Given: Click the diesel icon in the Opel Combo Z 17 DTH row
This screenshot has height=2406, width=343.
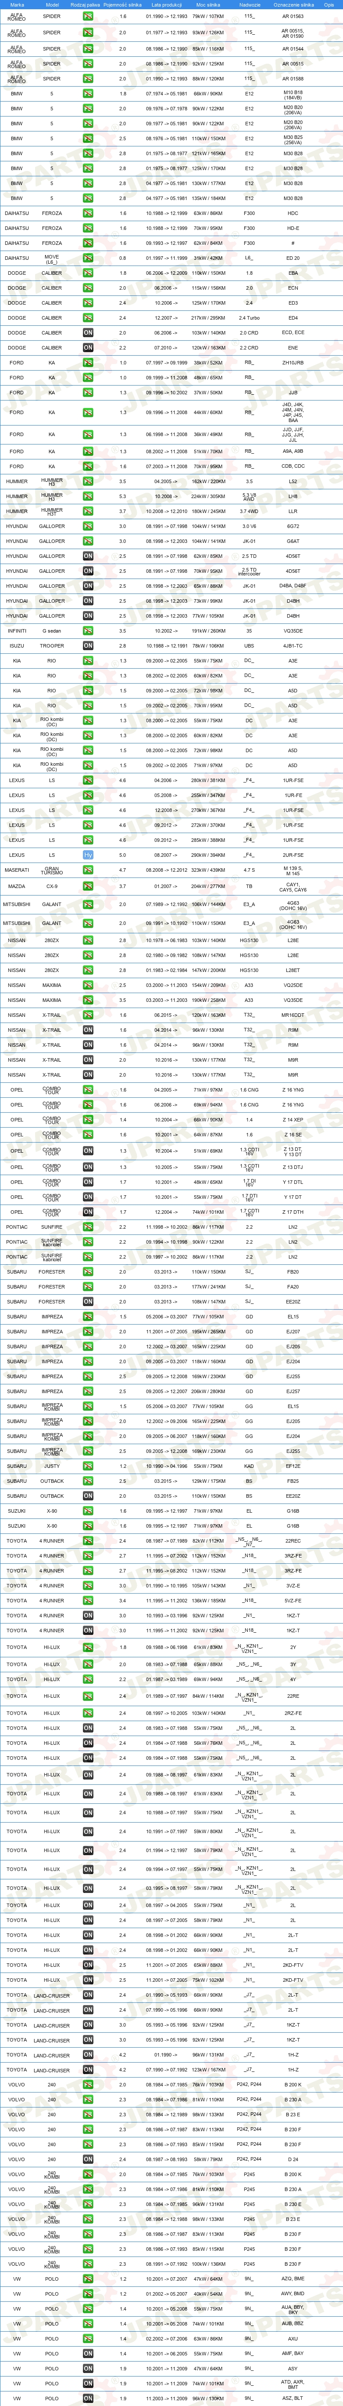Looking at the screenshot, I should (88, 1212).
